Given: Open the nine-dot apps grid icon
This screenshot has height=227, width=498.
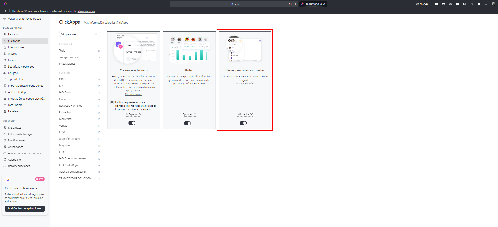Looking at the screenshot, I should (x=486, y=4).
